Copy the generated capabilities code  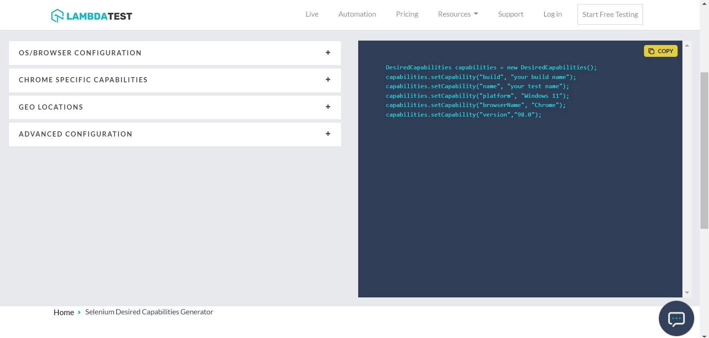tap(660, 51)
